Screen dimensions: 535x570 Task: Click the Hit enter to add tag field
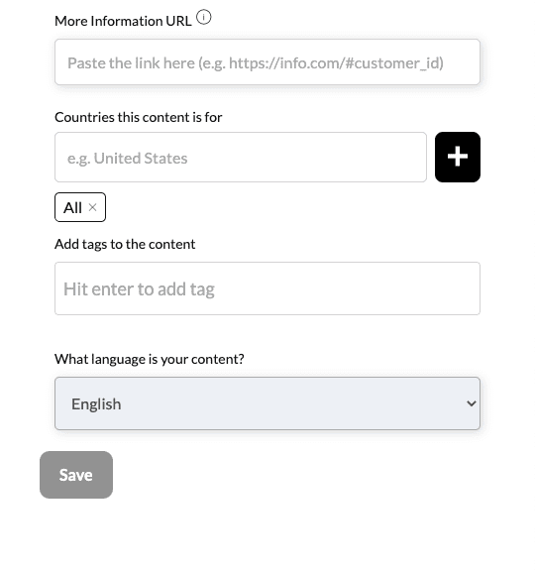pos(267,288)
